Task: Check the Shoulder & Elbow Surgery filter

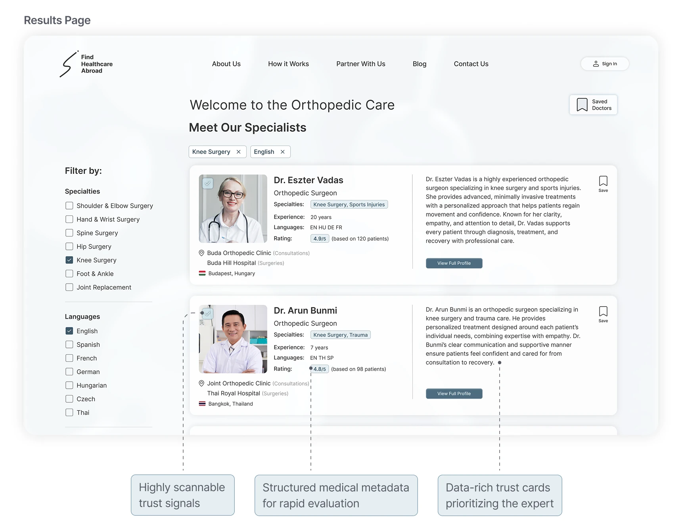Action: pyautogui.click(x=69, y=206)
